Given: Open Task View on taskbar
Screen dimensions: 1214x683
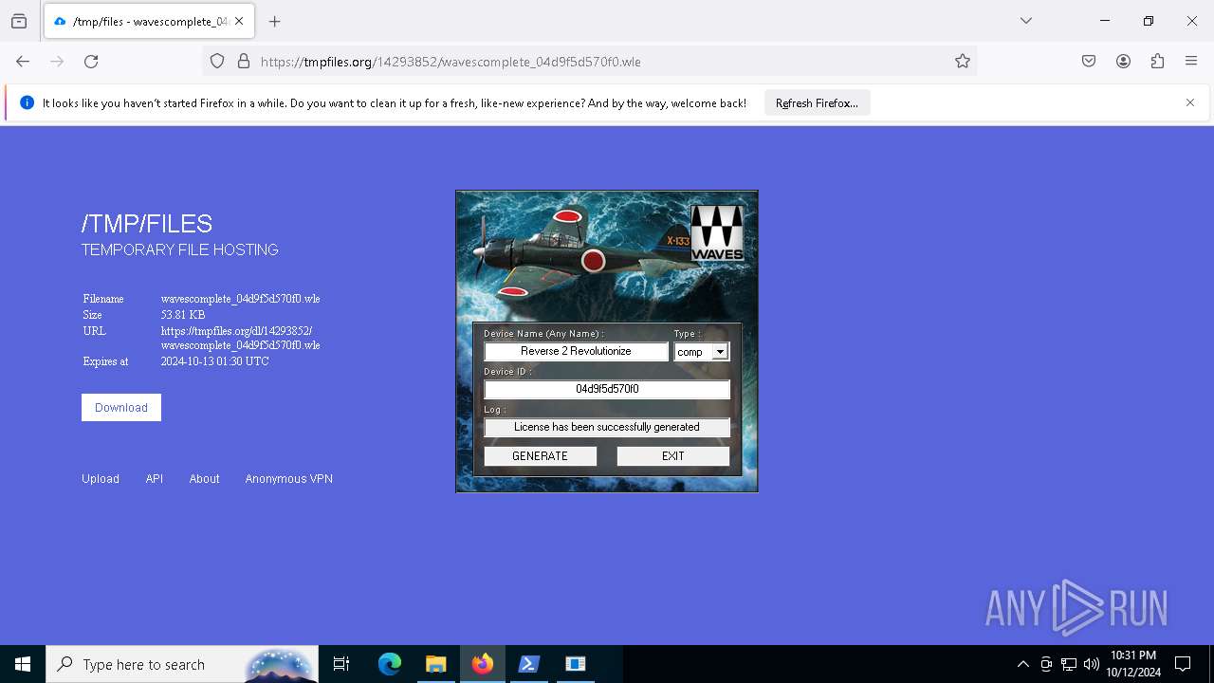Looking at the screenshot, I should point(341,664).
